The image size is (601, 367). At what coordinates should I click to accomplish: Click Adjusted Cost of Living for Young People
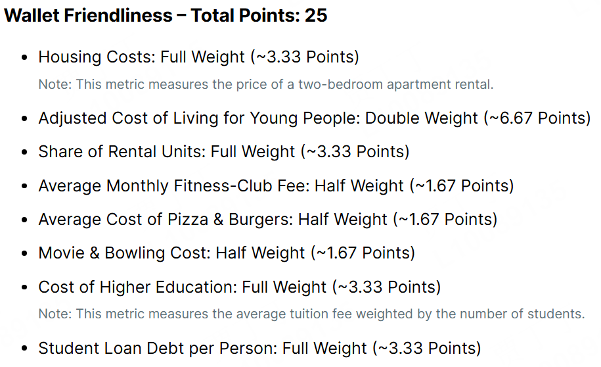click(199, 118)
